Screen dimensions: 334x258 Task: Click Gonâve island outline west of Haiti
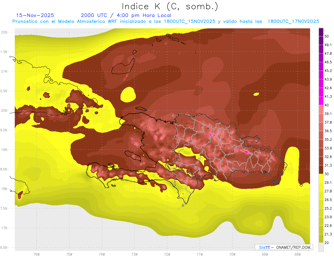pyautogui.click(x=133, y=156)
